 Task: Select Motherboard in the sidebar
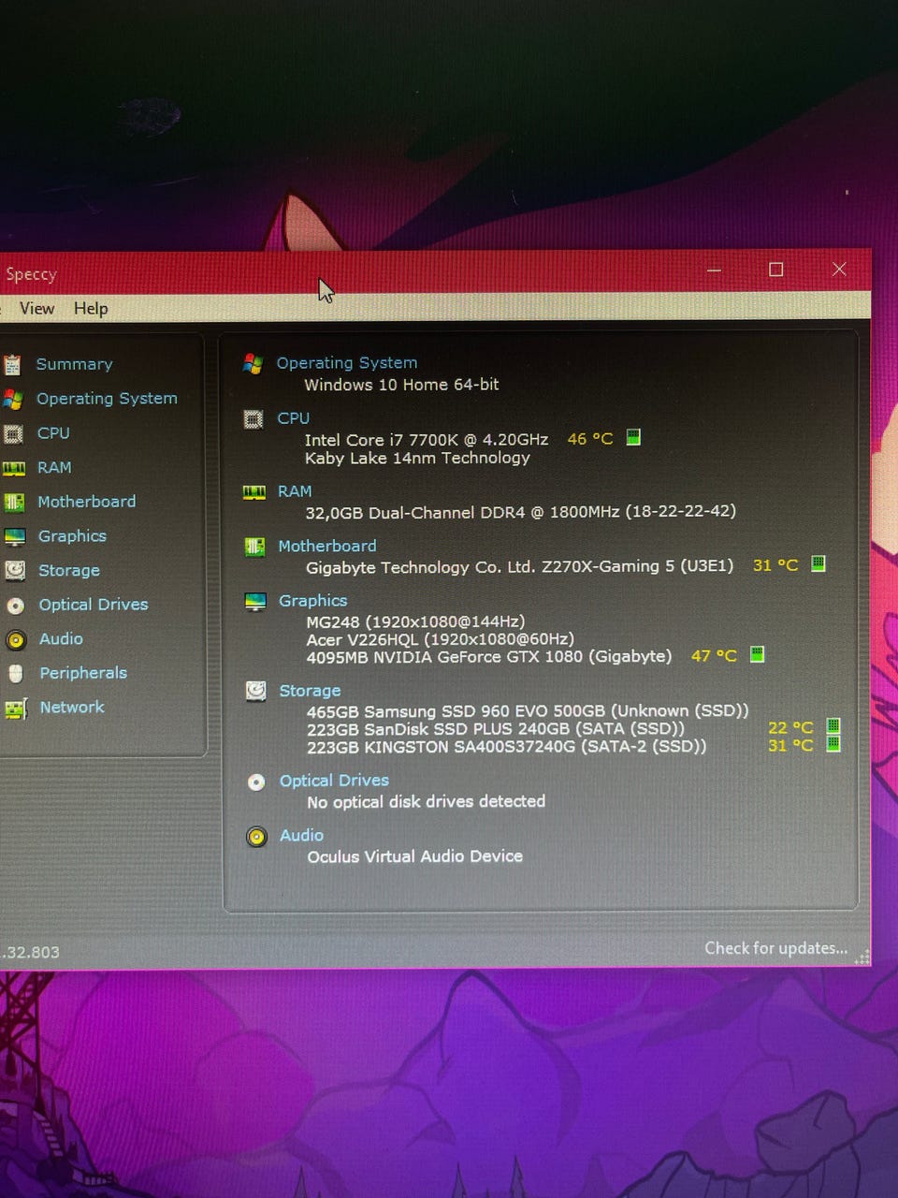tap(87, 502)
